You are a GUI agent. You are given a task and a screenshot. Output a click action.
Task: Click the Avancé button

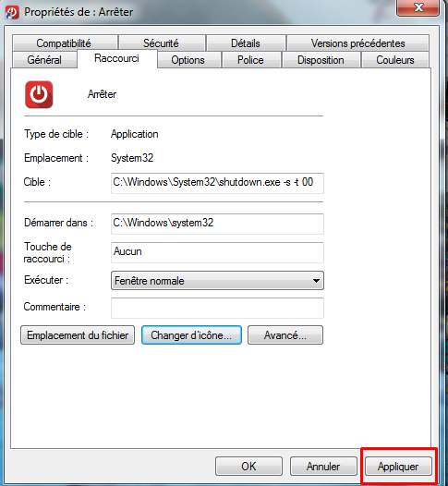(285, 335)
